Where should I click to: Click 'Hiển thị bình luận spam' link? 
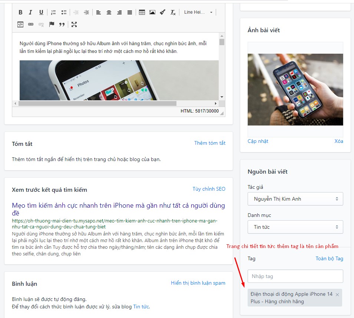(198, 283)
